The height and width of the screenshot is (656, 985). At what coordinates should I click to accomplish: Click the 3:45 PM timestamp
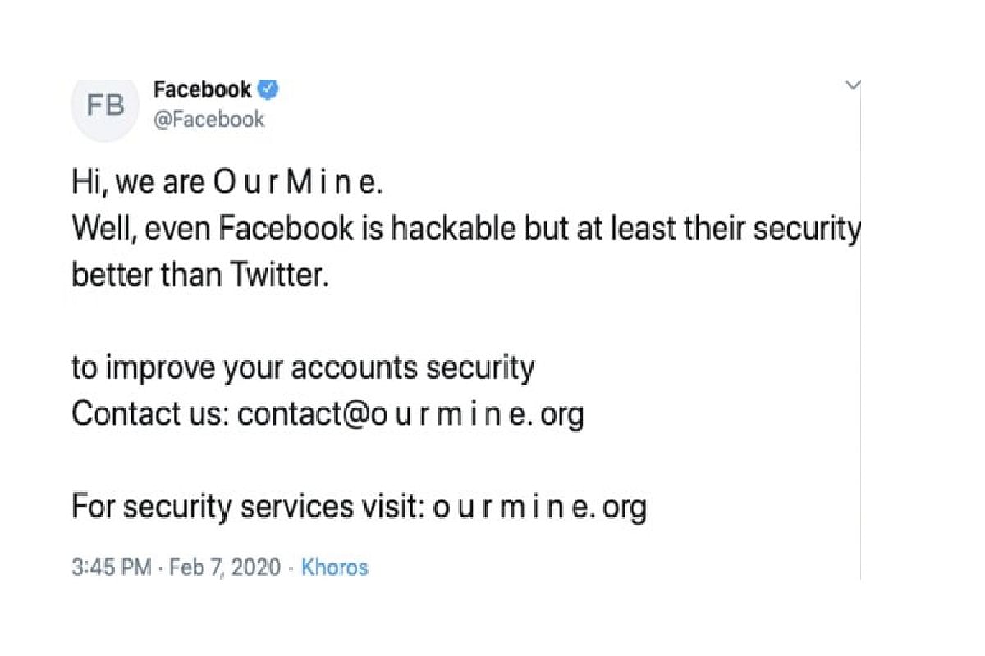coord(110,567)
